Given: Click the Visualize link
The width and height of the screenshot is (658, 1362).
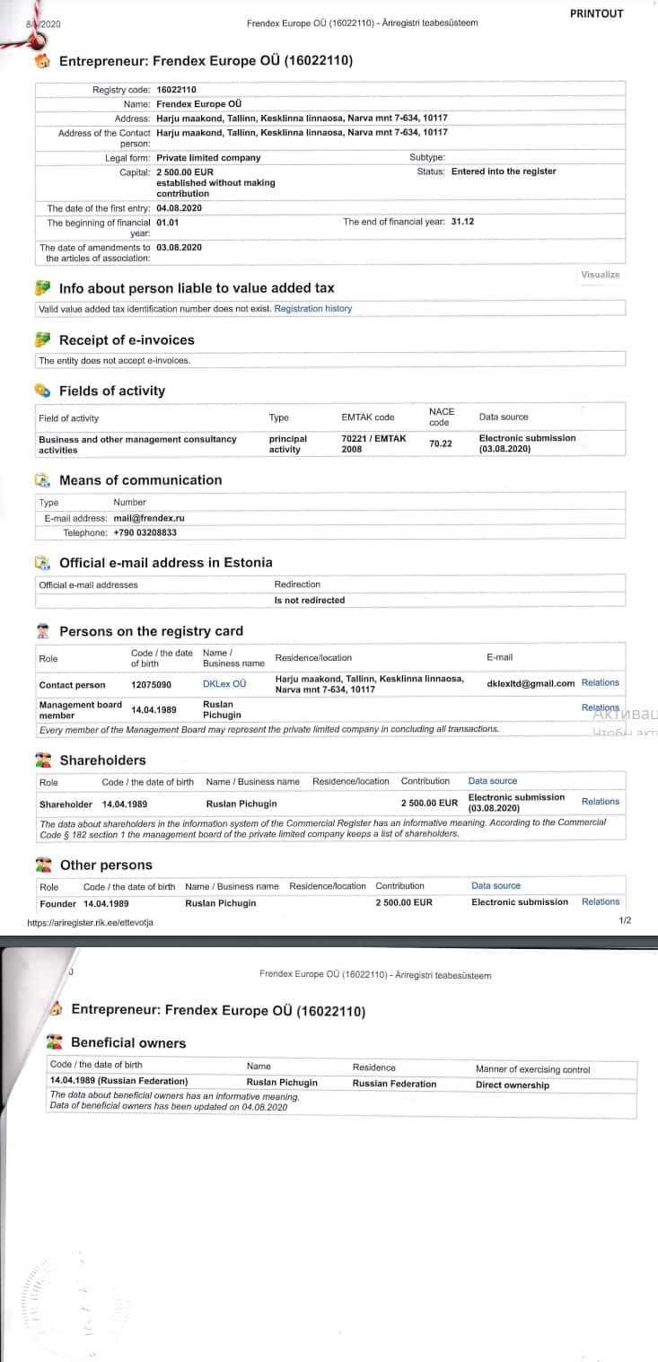Looking at the screenshot, I should coord(600,275).
